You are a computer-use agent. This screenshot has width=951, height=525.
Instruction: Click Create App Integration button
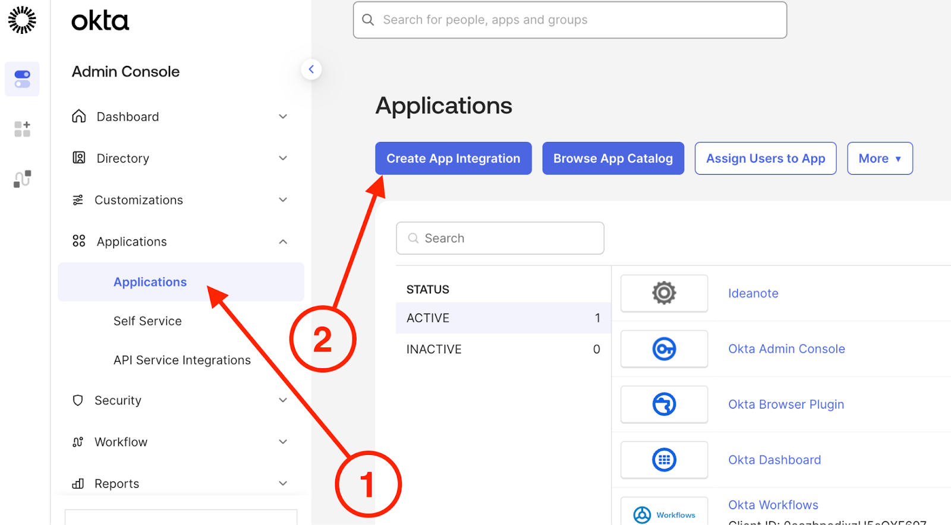click(x=454, y=158)
